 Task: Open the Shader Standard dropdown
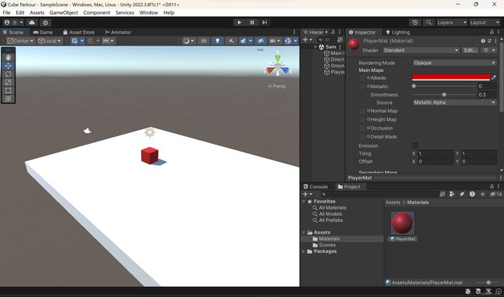point(421,50)
